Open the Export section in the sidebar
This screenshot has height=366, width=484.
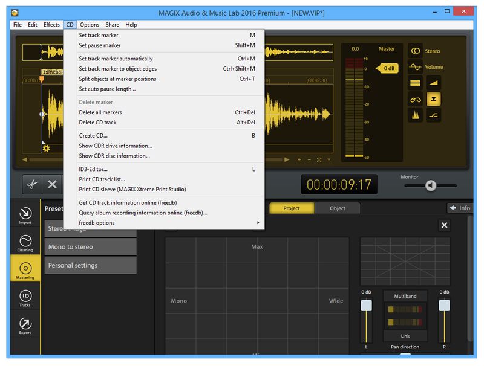[x=25, y=325]
